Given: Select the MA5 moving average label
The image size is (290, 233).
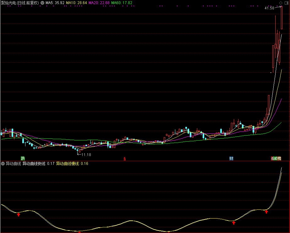Looking at the screenshot, I should [x=55, y=3].
